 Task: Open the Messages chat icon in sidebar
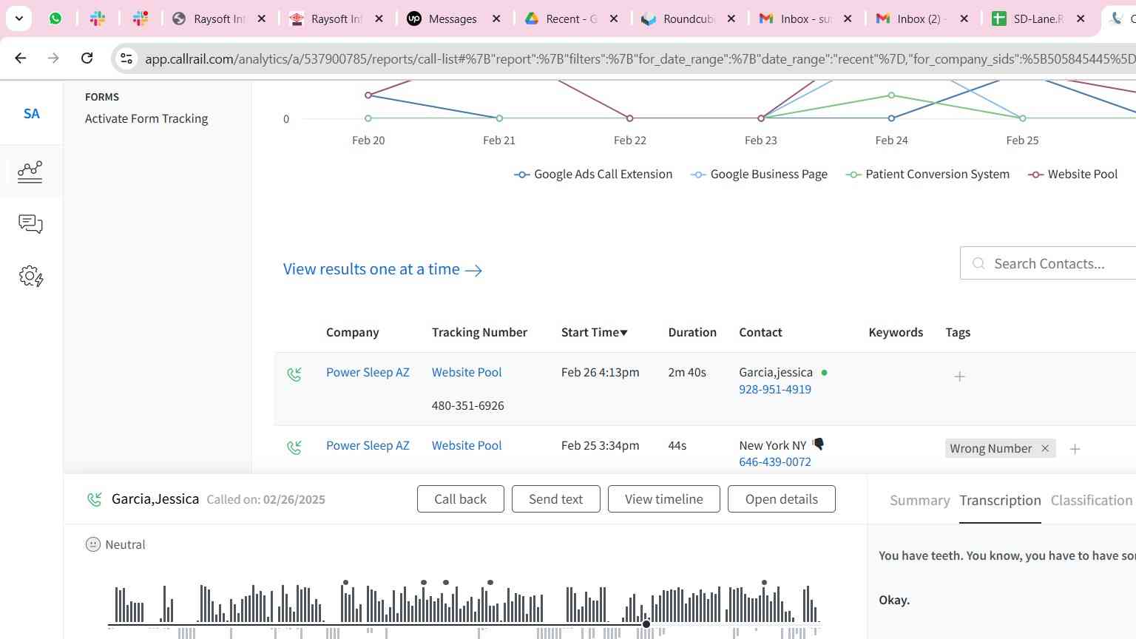pyautogui.click(x=30, y=224)
